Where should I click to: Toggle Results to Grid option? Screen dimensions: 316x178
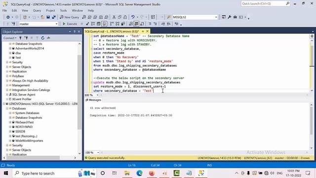[x=136, y=24]
